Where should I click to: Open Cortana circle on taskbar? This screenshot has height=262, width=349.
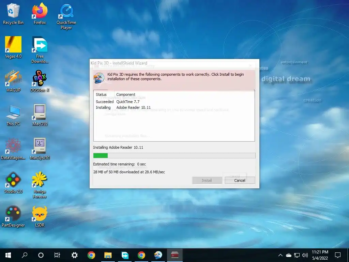(41, 255)
